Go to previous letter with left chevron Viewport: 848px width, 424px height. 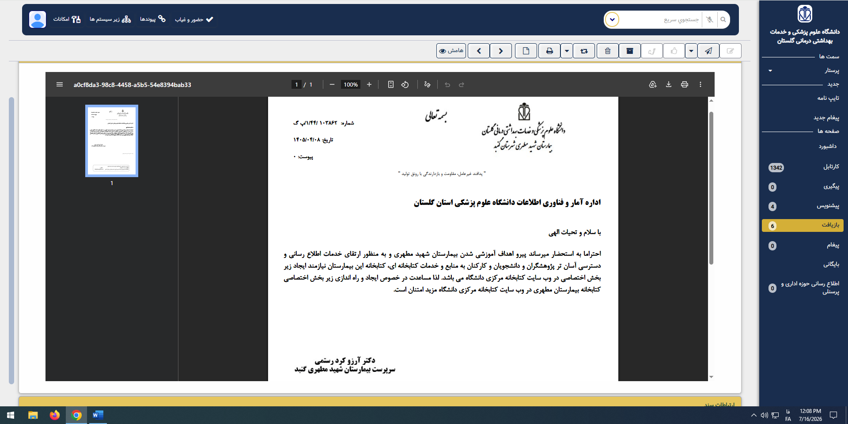(479, 51)
